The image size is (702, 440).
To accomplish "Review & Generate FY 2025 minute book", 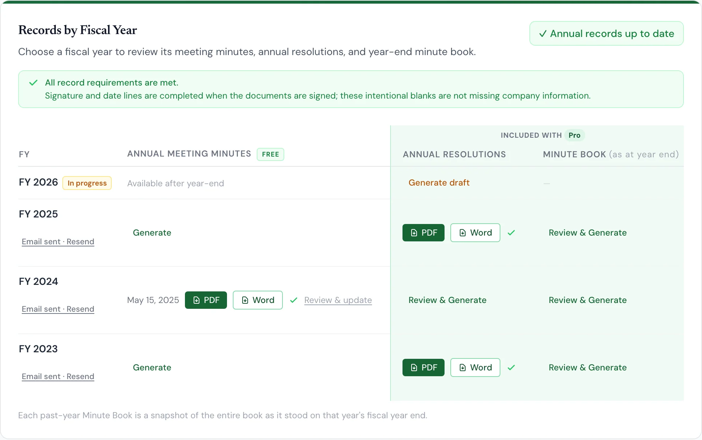I will click(x=587, y=233).
